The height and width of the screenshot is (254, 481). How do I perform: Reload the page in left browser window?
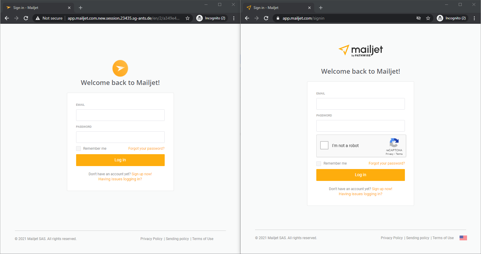coord(26,18)
